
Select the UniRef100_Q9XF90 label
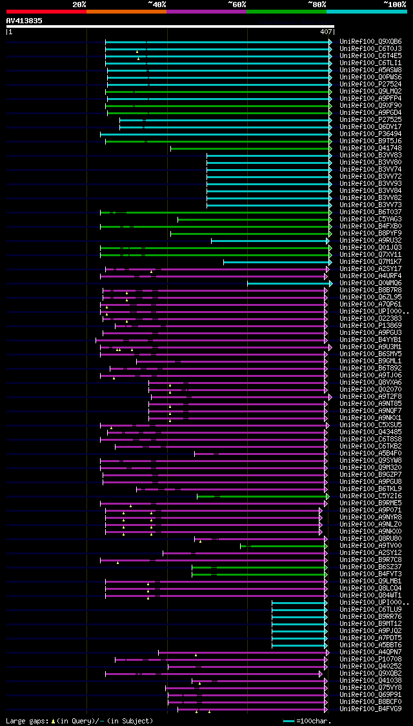pos(370,106)
